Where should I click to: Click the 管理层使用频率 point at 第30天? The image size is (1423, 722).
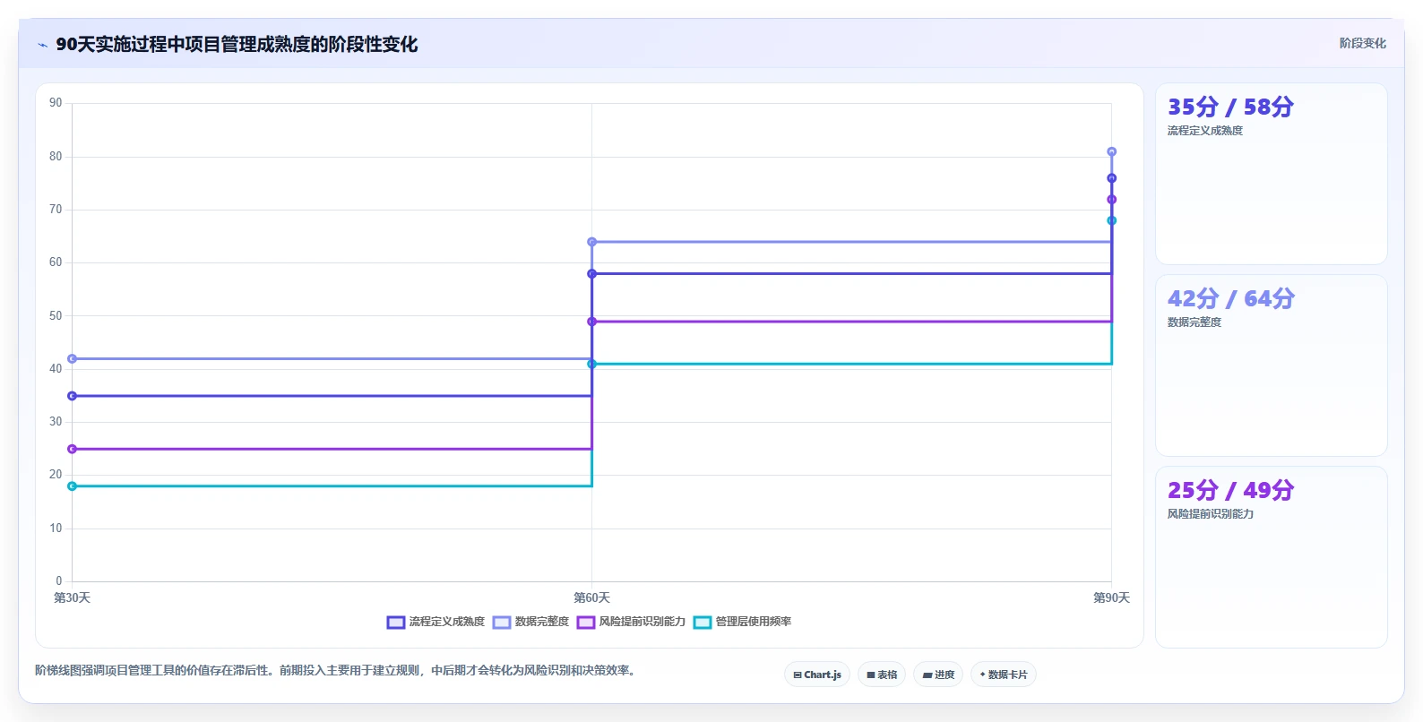tap(73, 486)
